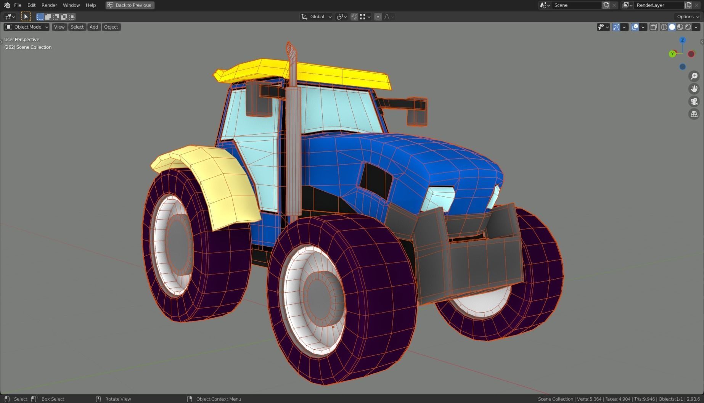Open the editor type selector dropdown
Viewport: 704px width, 403px height.
pos(10,16)
